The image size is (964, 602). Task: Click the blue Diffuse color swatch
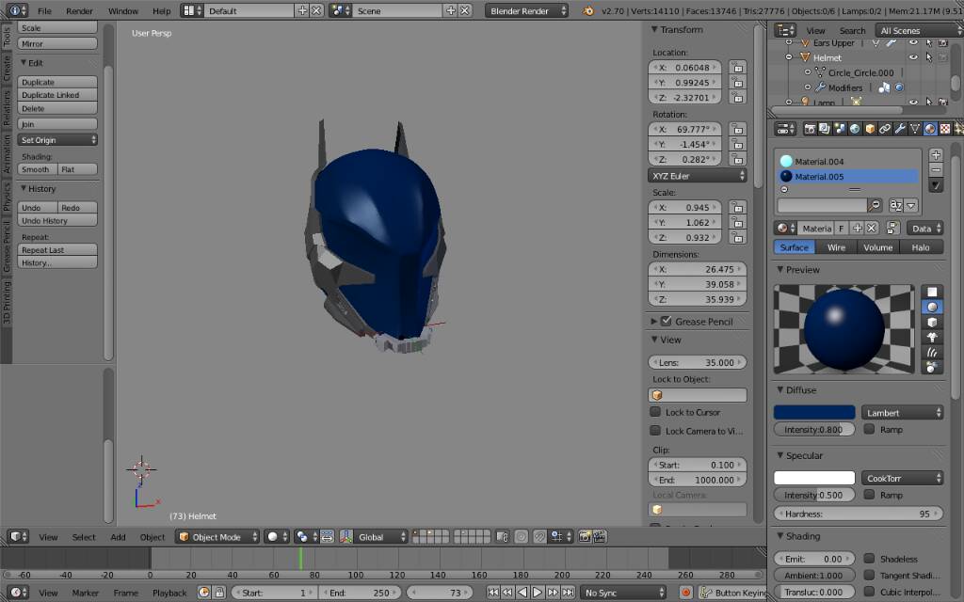click(814, 412)
